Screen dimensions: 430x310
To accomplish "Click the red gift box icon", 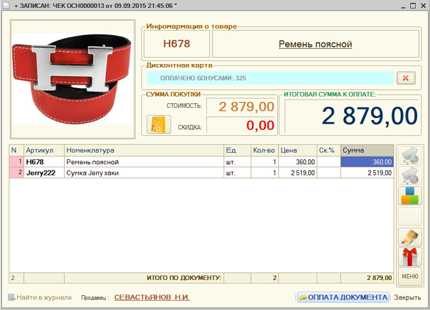I will coord(410,257).
